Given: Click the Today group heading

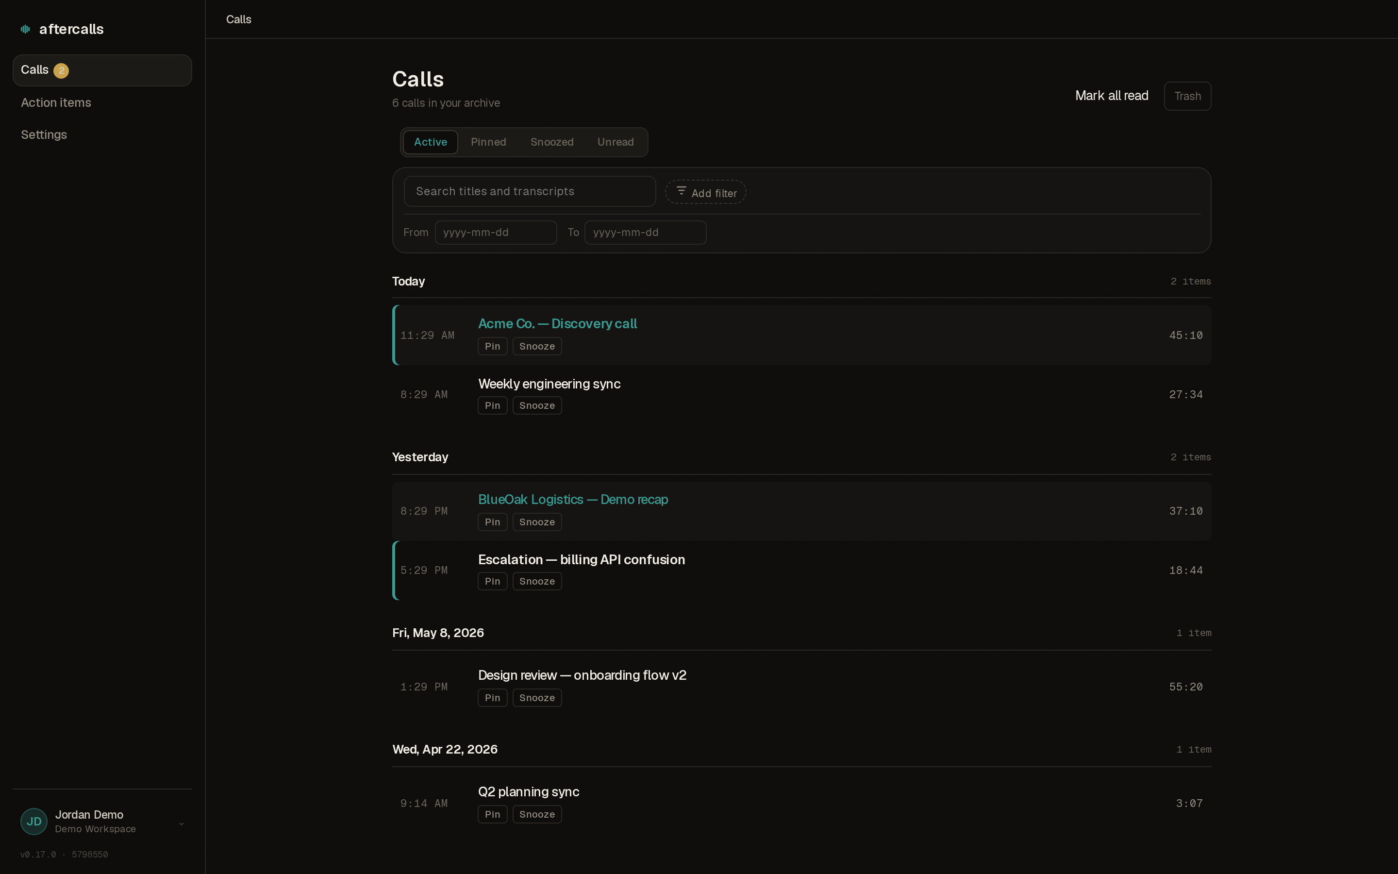Looking at the screenshot, I should pos(408,282).
